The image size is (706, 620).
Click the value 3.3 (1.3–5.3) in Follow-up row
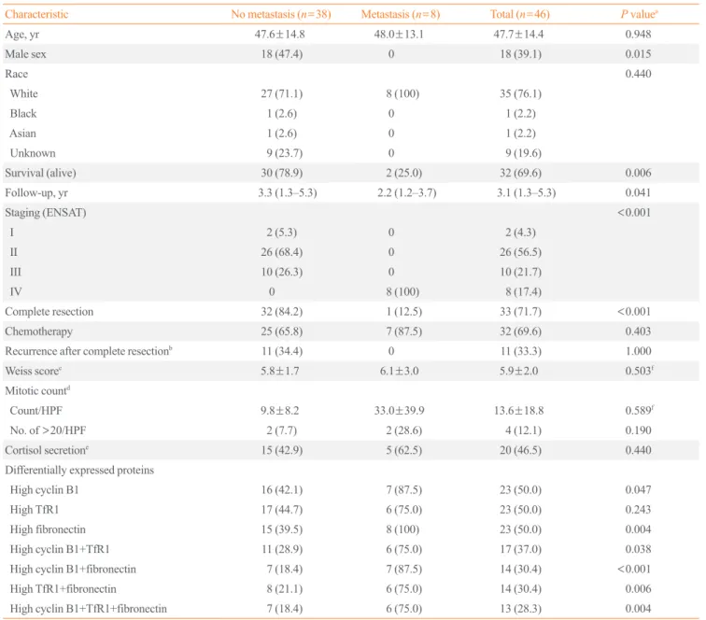[x=288, y=192]
